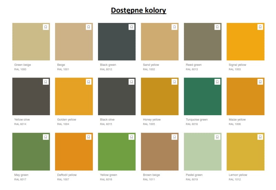Bookmark the Pastel green RAL 6019 color
Screen dimensions: 276x190
click(217, 137)
